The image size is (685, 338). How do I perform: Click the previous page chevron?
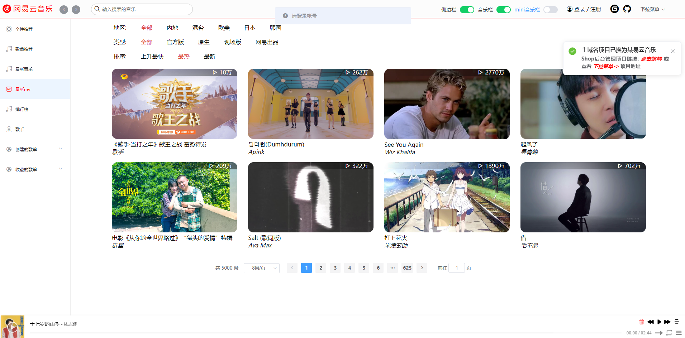[x=292, y=268]
